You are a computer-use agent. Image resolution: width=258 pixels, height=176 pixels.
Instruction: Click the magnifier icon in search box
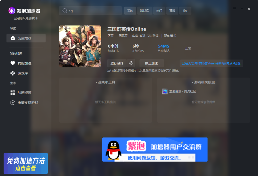[65, 11]
